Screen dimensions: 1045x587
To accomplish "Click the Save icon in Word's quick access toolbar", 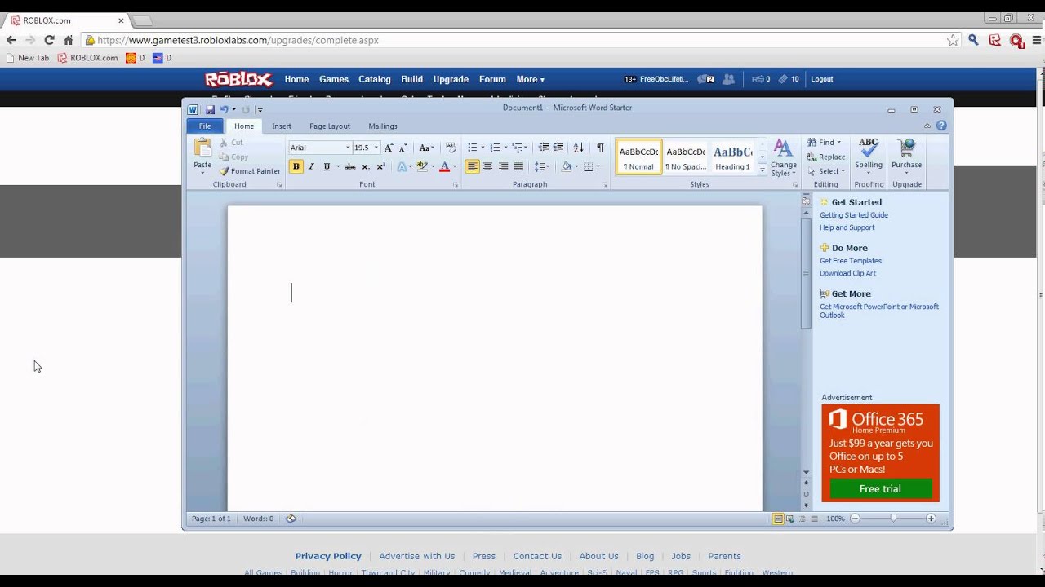I will tap(210, 109).
